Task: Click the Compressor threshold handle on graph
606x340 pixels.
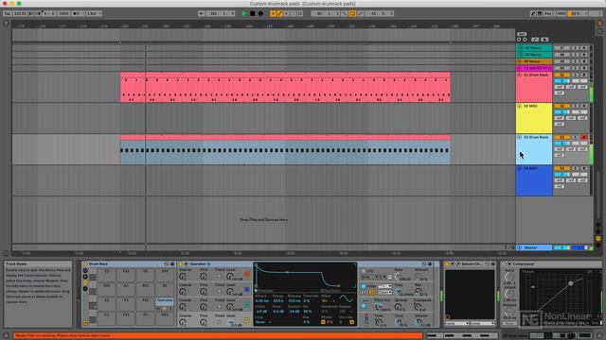Action: pyautogui.click(x=570, y=283)
